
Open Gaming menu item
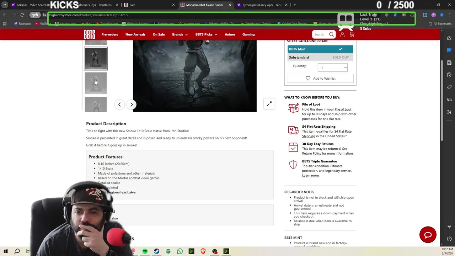pyautogui.click(x=248, y=34)
